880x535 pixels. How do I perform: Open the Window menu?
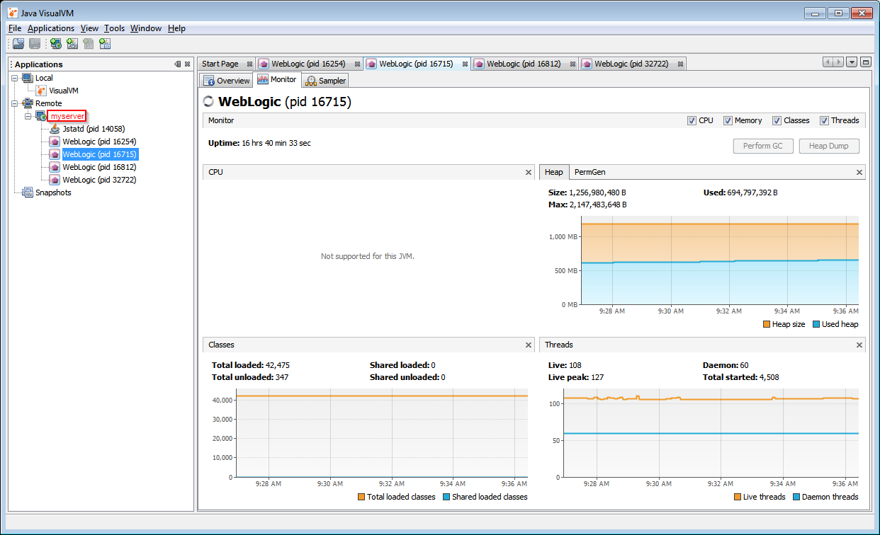click(x=146, y=28)
